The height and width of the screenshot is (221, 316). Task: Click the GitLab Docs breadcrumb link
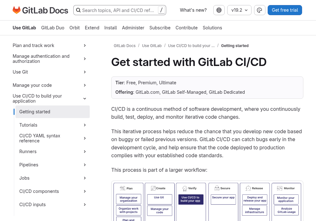pyautogui.click(x=125, y=46)
